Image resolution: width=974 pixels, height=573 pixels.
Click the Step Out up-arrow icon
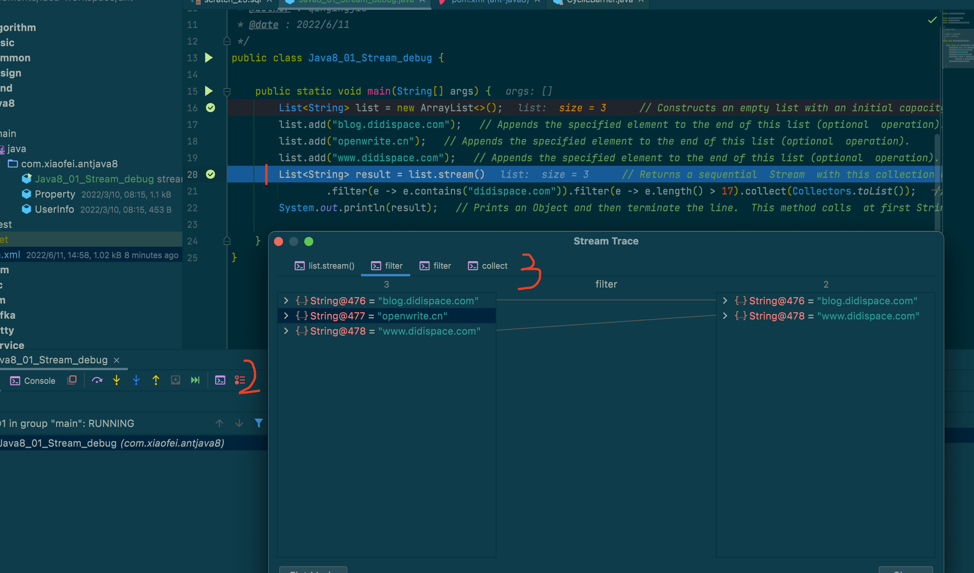[x=156, y=380]
